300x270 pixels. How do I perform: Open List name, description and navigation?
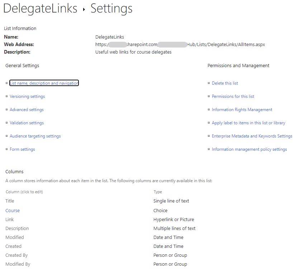click(44, 83)
